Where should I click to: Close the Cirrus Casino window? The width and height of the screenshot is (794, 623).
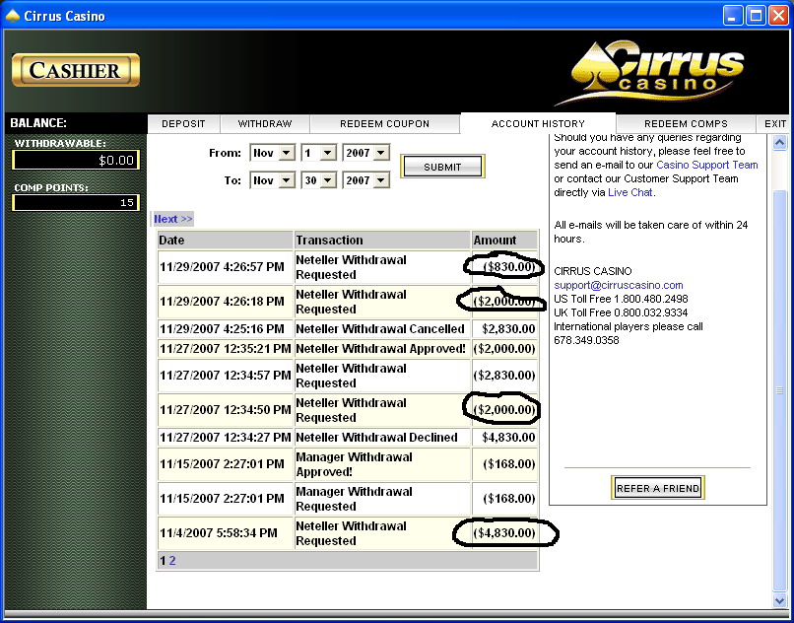click(x=778, y=15)
